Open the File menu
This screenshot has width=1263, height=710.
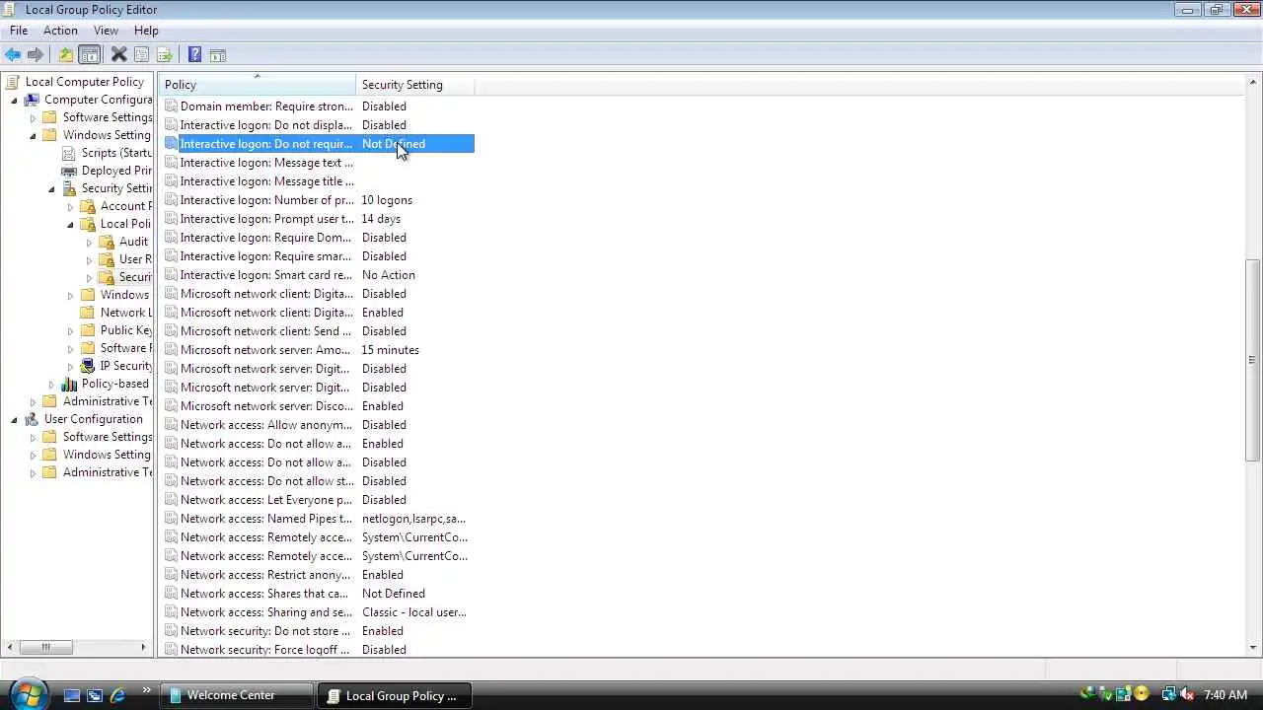(x=19, y=31)
